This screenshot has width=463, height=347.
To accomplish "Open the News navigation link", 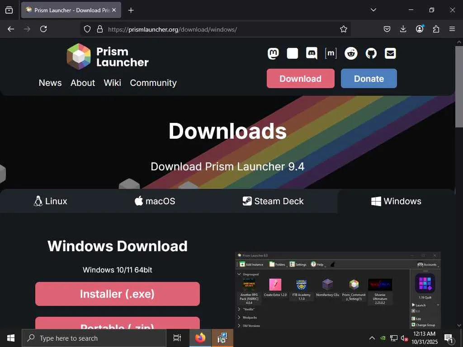I will [x=50, y=83].
